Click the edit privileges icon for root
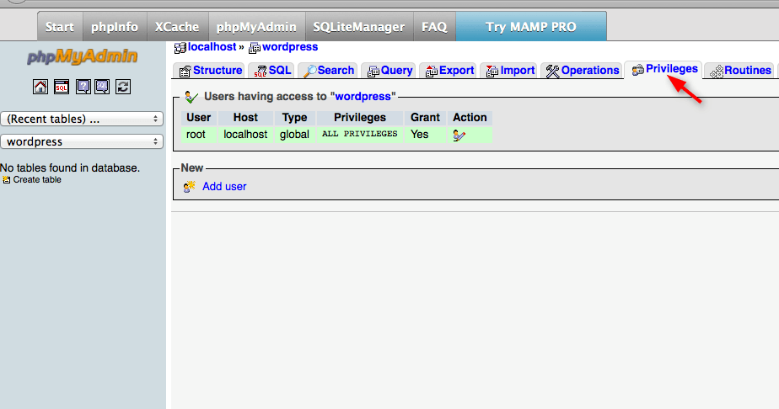Image resolution: width=779 pixels, height=409 pixels. click(x=459, y=135)
